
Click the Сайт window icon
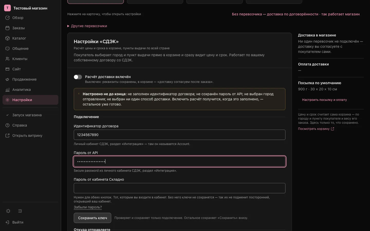(x=7, y=69)
